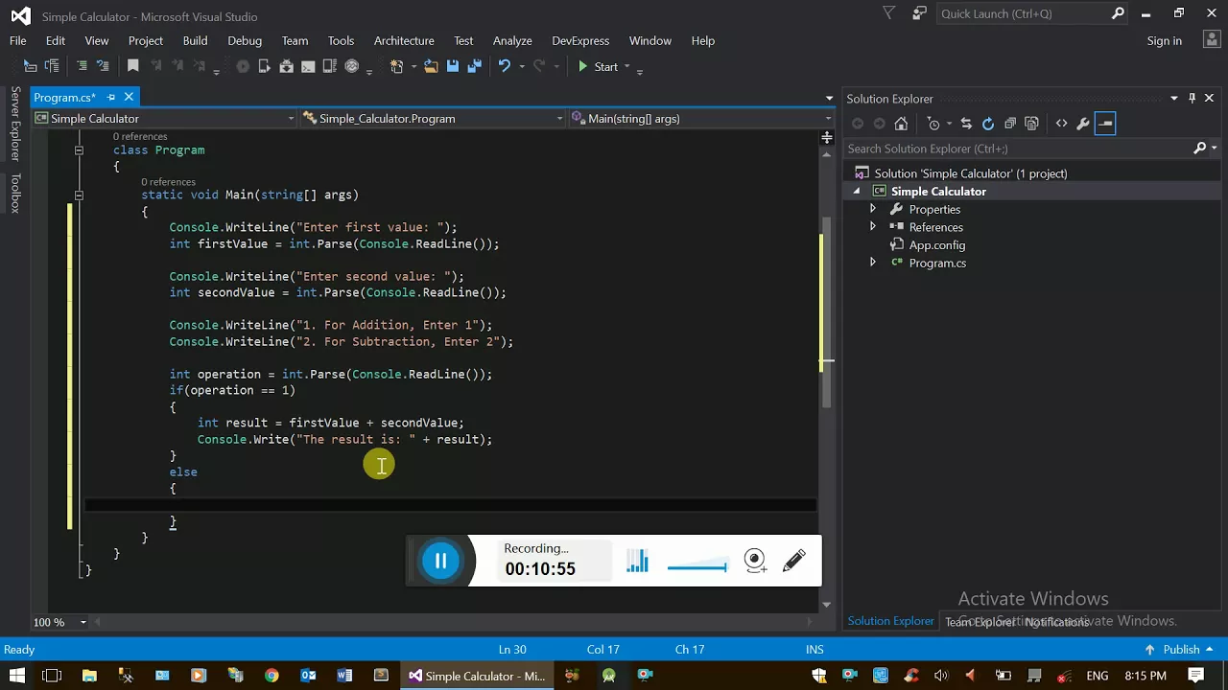Switch to the Program.cs* tab

point(65,97)
